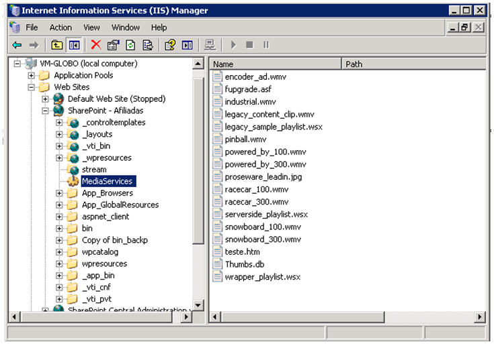Select the wpresources folder without underscore
This screenshot has width=494, height=344.
[x=105, y=264]
